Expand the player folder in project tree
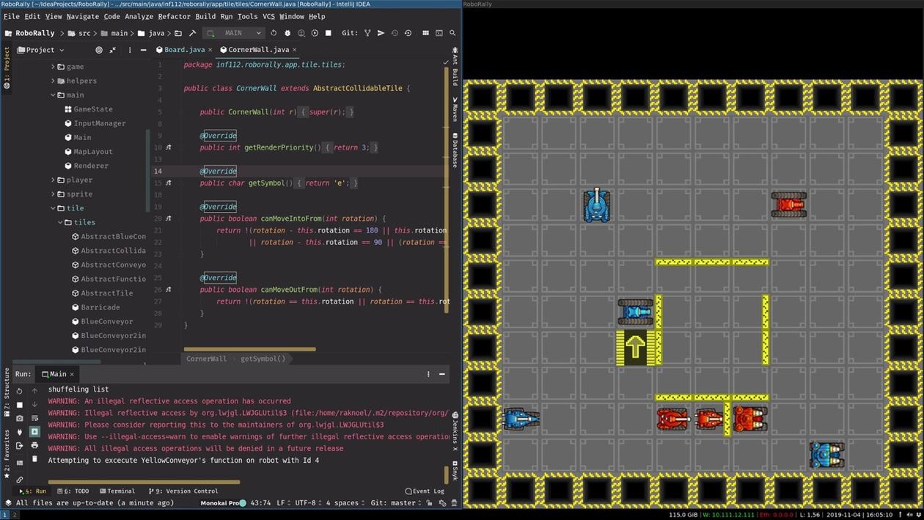Image resolution: width=924 pixels, height=520 pixels. point(54,180)
